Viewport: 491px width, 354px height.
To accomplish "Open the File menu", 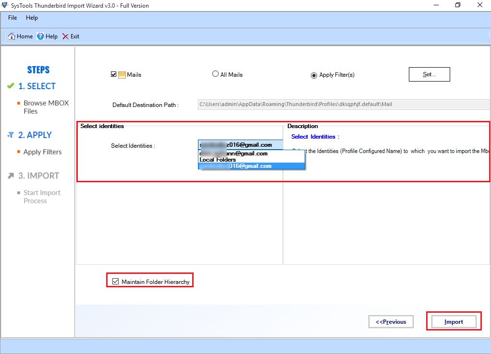I will 12,18.
